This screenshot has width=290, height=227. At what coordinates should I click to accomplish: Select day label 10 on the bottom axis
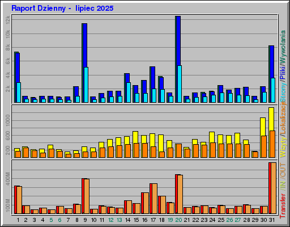tap(93, 220)
